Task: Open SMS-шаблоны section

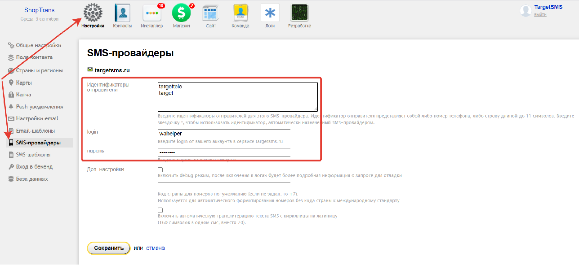Action: (x=33, y=155)
